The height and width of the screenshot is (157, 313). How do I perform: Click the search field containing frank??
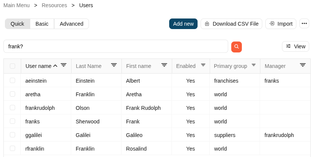coord(115,46)
